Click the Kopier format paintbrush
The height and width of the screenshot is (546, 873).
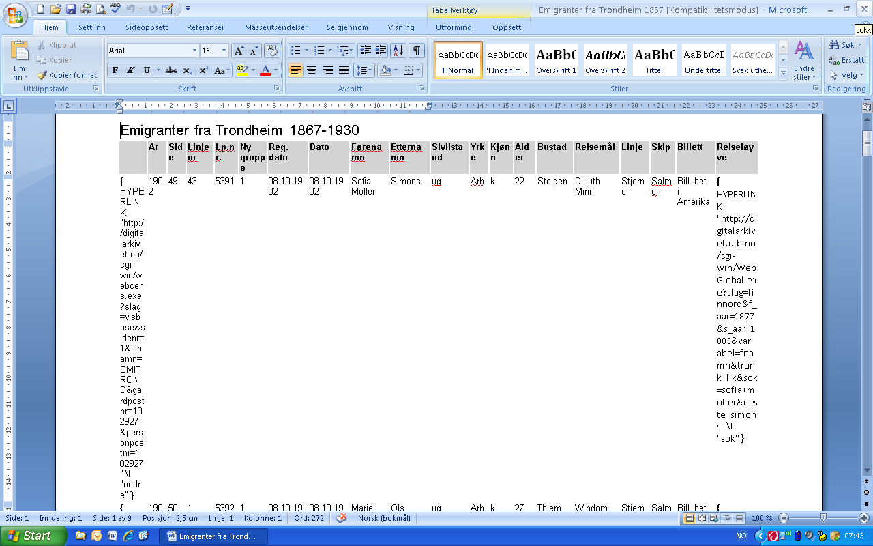[x=67, y=75]
